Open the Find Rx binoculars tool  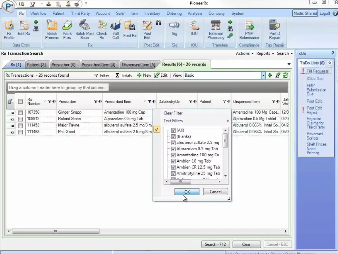[130, 29]
